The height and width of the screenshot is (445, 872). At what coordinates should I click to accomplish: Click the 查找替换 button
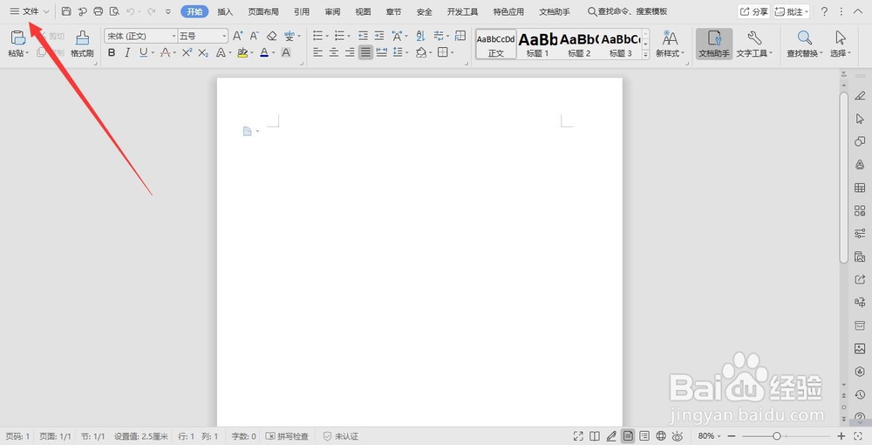[x=804, y=44]
